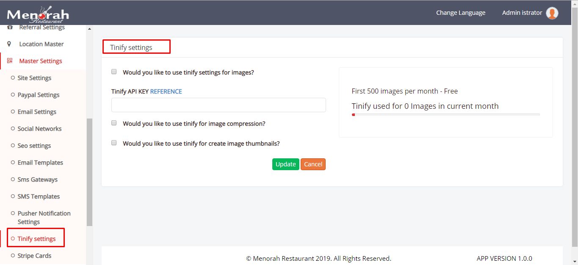Enable tinify settings for images checkbox

coord(114,72)
